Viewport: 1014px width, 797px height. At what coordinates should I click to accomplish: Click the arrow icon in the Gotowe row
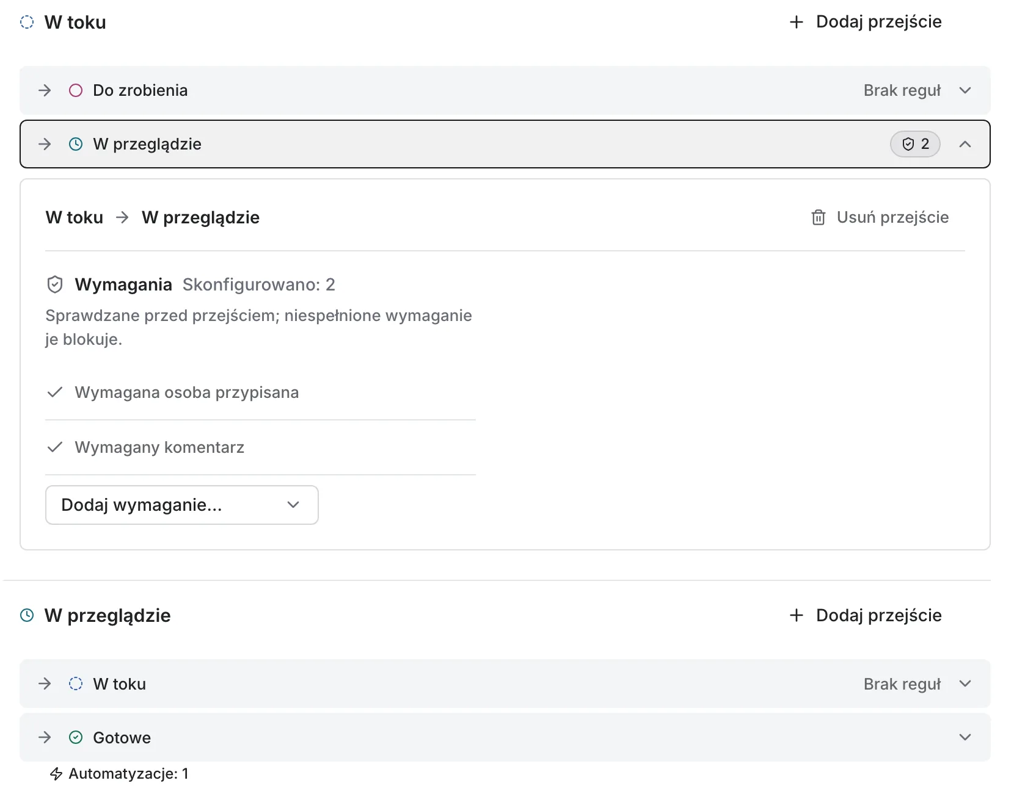pyautogui.click(x=45, y=737)
